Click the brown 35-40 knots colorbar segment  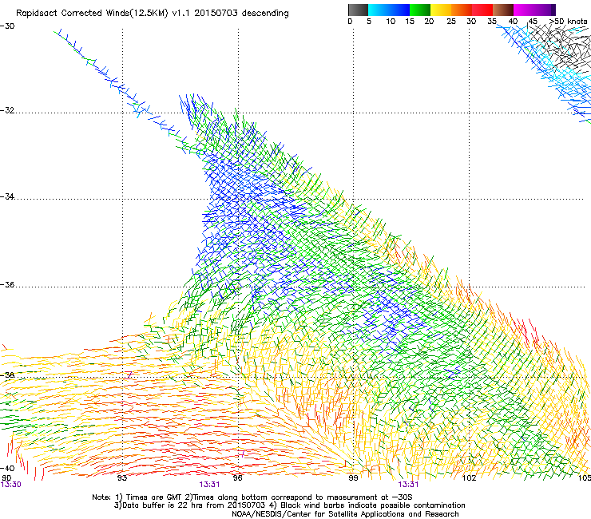[x=503, y=10]
